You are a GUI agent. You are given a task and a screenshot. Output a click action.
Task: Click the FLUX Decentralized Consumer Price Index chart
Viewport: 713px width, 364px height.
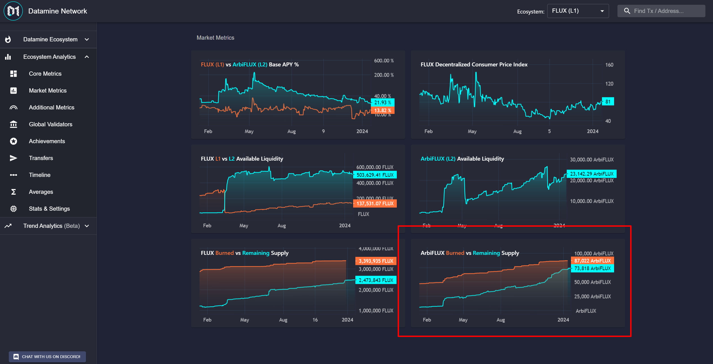[518, 95]
